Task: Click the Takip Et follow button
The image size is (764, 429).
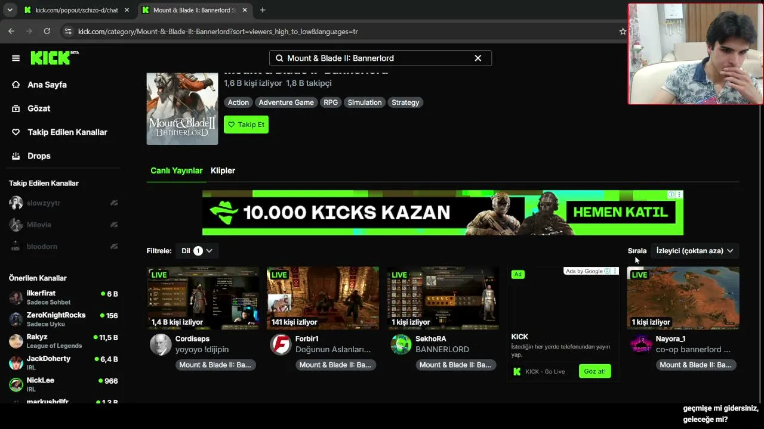Action: (x=246, y=125)
